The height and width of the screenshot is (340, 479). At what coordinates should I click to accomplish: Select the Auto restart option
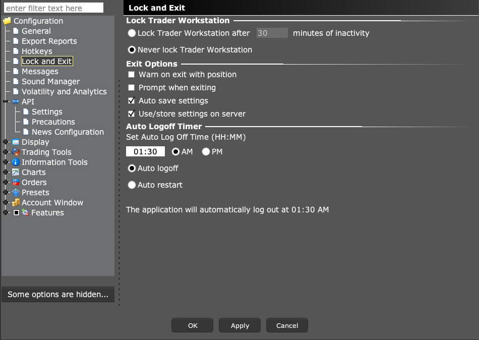tap(132, 185)
